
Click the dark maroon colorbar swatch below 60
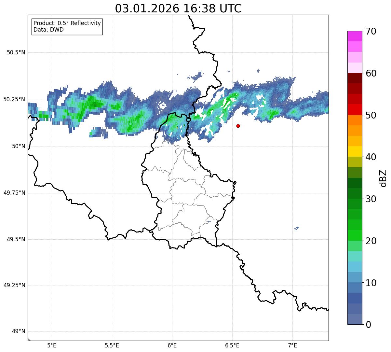[x=355, y=78]
